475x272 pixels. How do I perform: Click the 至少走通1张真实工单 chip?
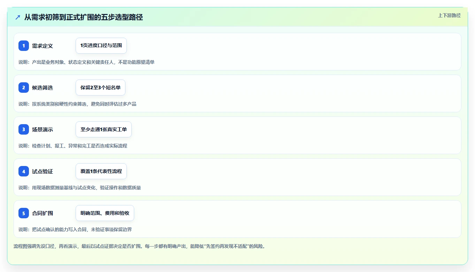coord(104,129)
